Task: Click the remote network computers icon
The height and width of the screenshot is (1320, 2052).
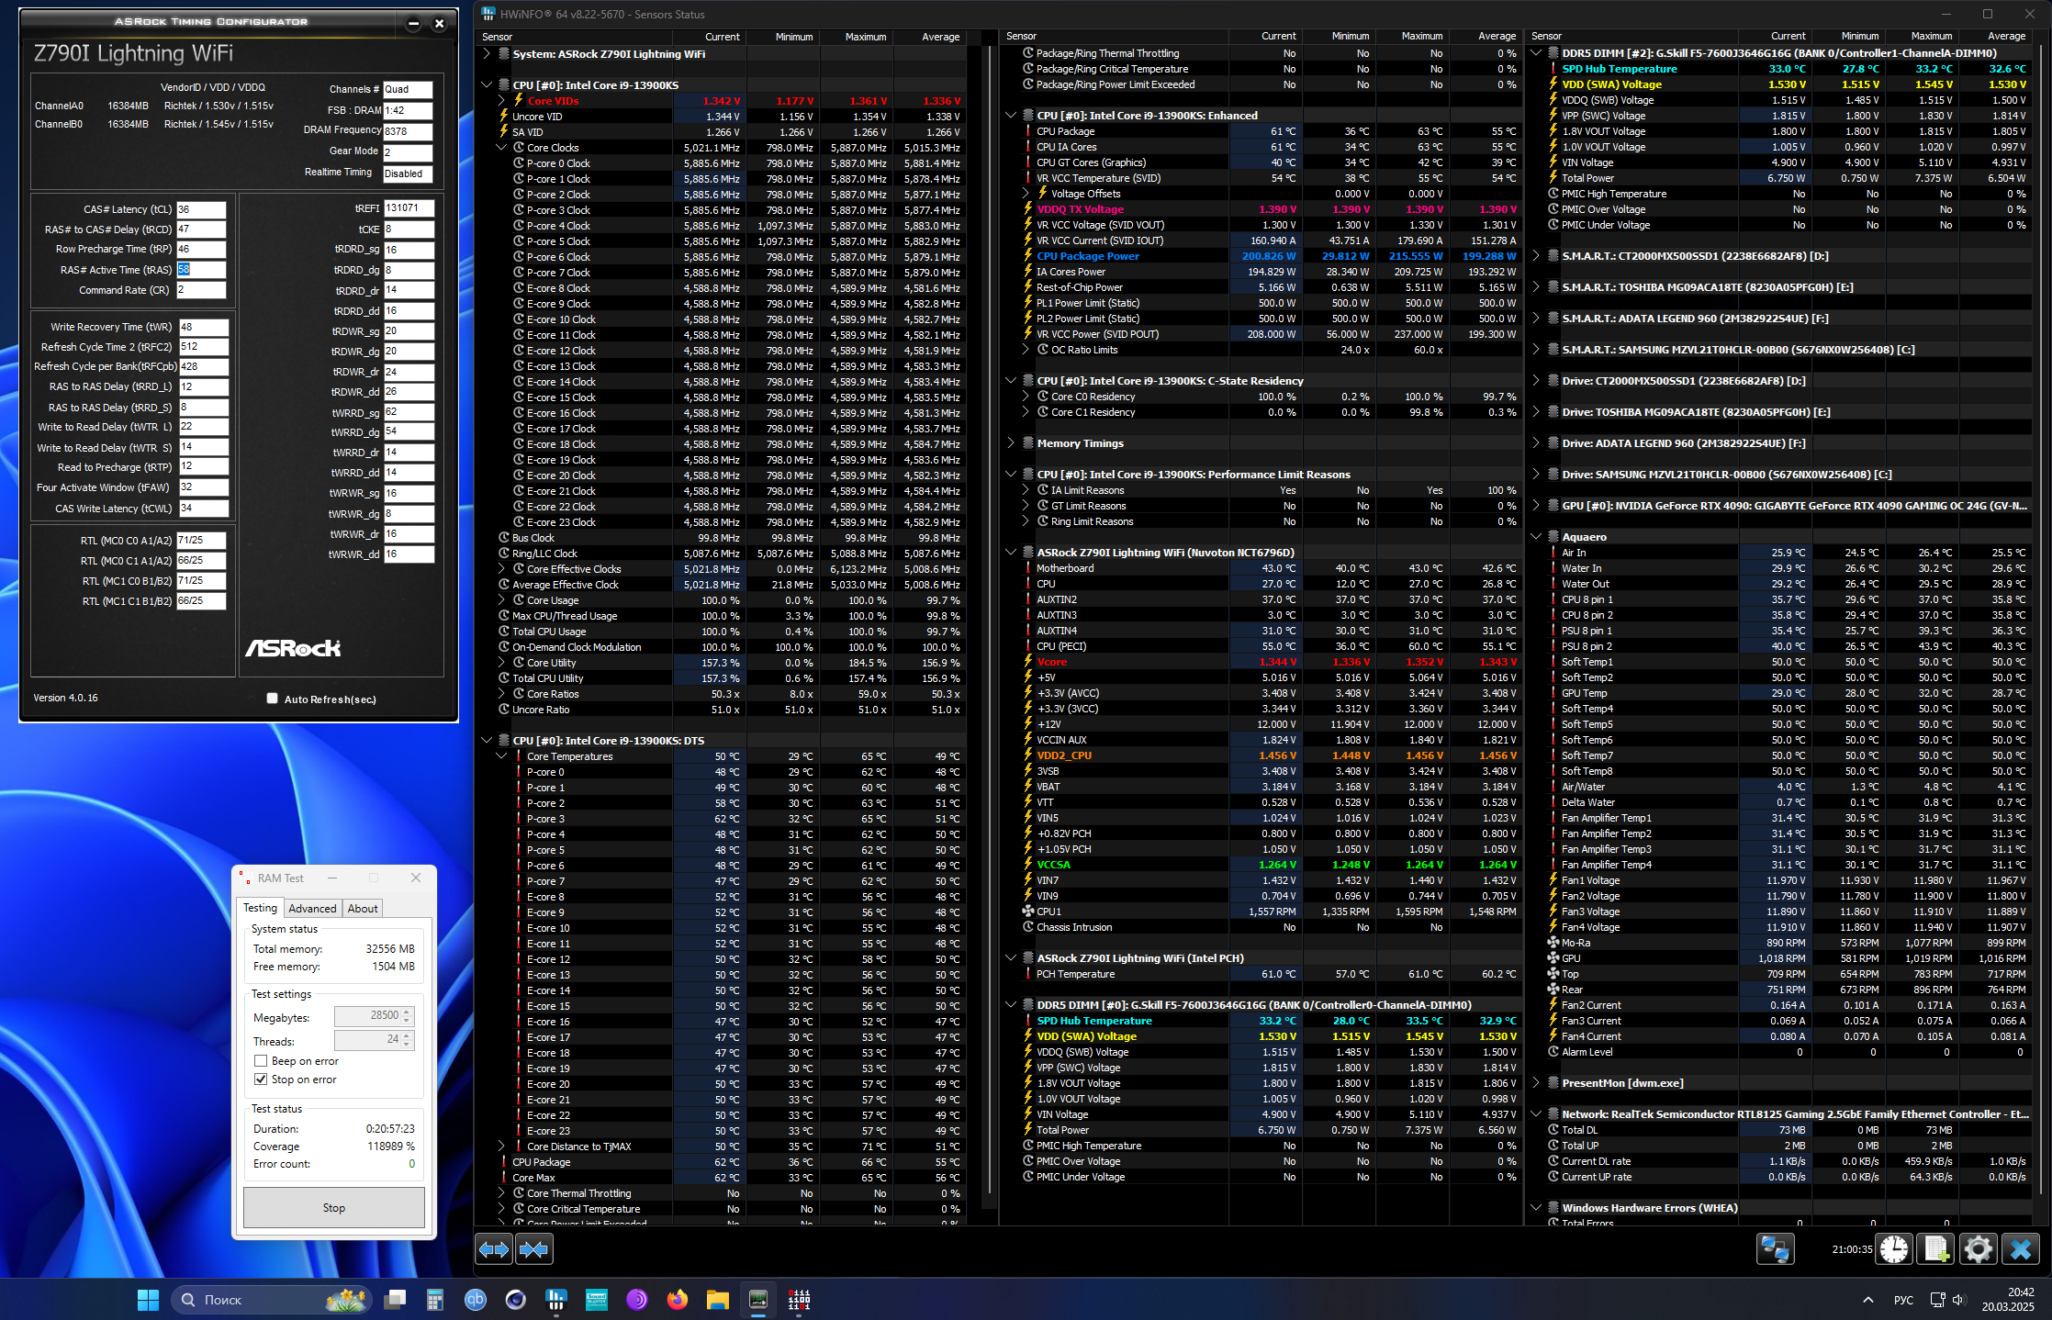Action: (1775, 1248)
